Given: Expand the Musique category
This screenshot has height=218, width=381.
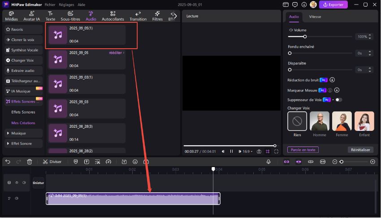Looking at the screenshot, I should tap(24, 133).
